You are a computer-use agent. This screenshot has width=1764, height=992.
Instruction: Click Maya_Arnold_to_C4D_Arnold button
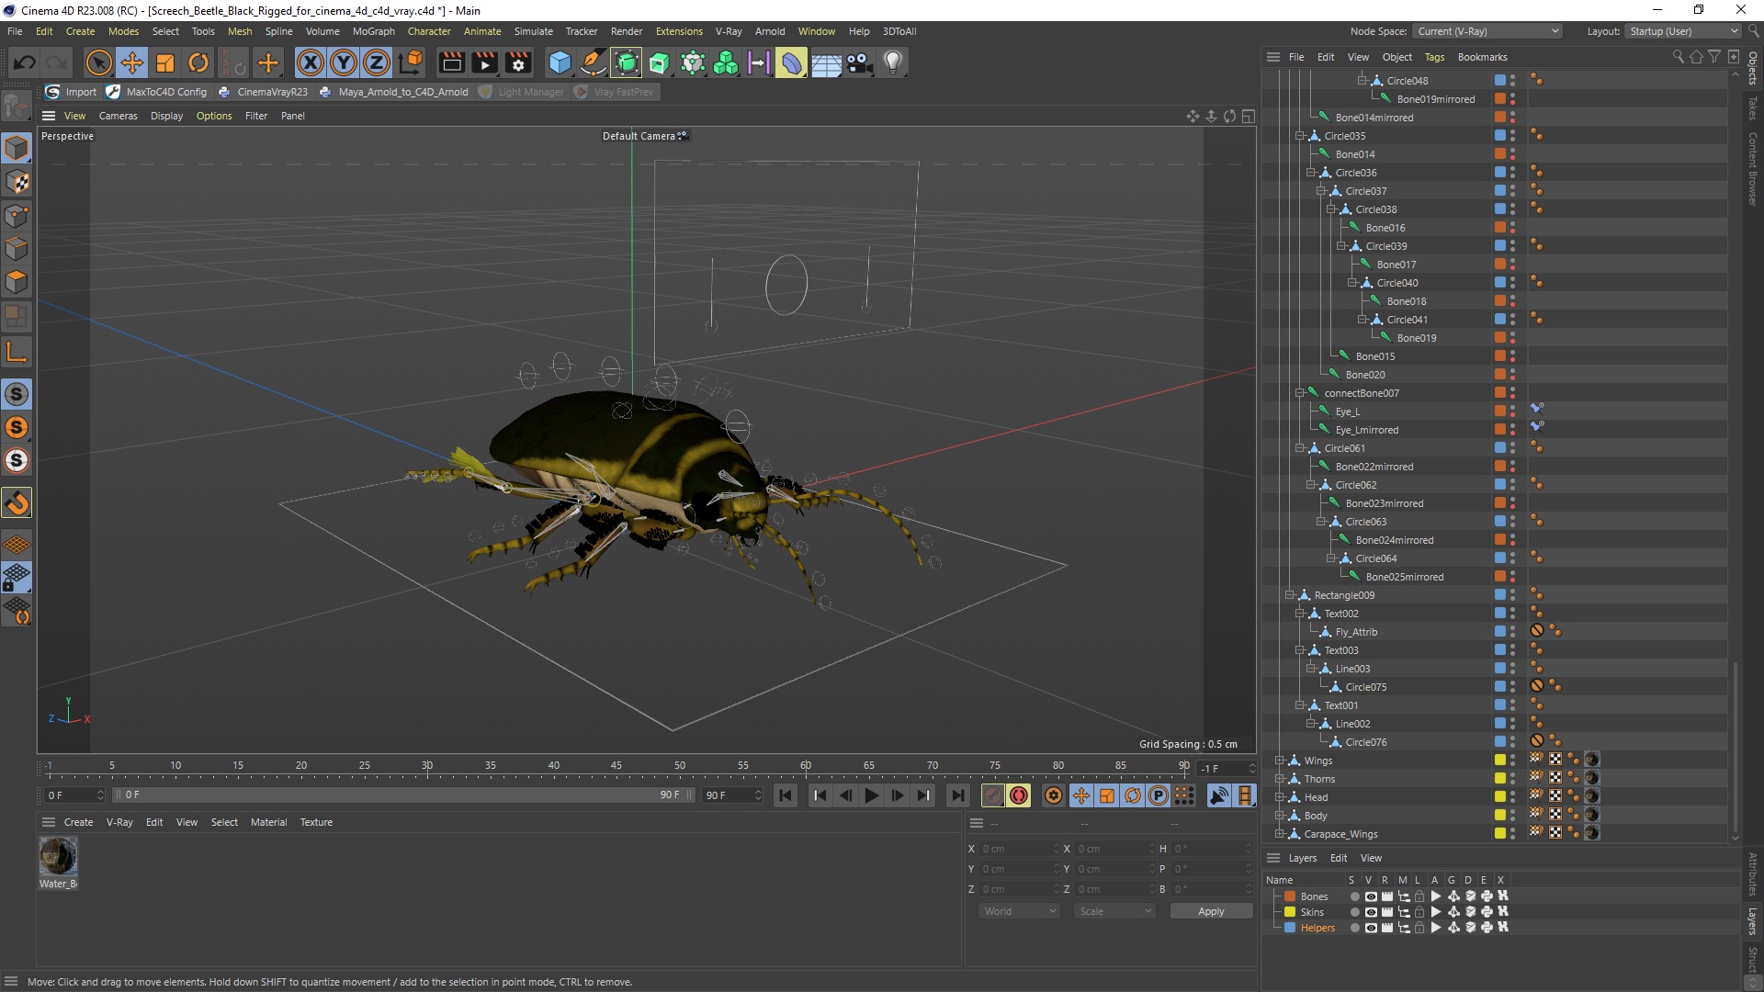coord(393,92)
